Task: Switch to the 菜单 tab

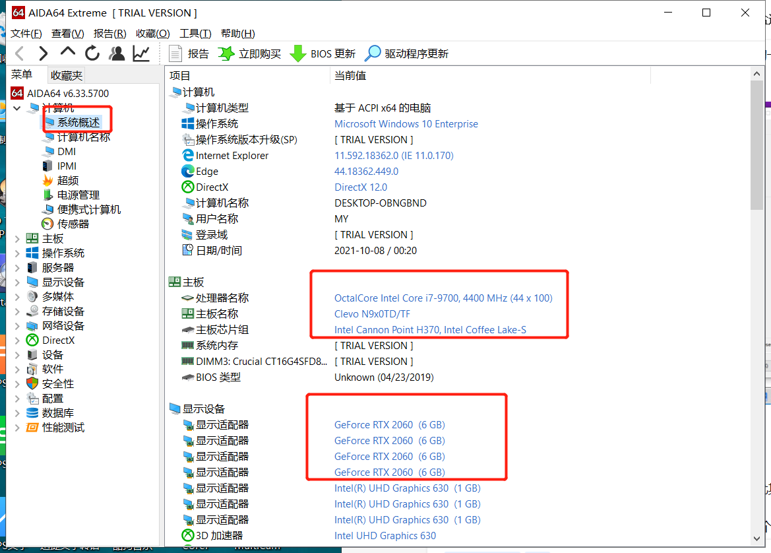Action: point(22,75)
